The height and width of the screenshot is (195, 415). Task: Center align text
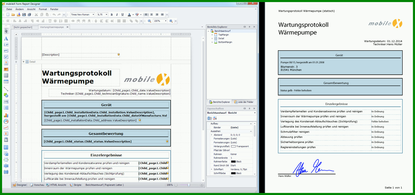(151, 14)
